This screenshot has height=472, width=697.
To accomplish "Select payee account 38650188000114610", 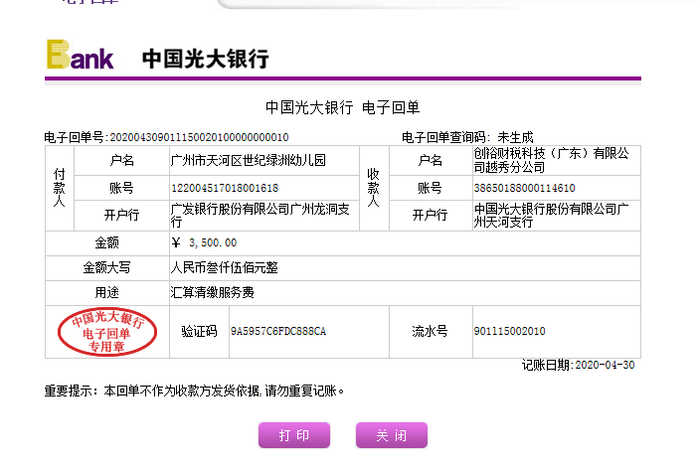I will point(525,188).
